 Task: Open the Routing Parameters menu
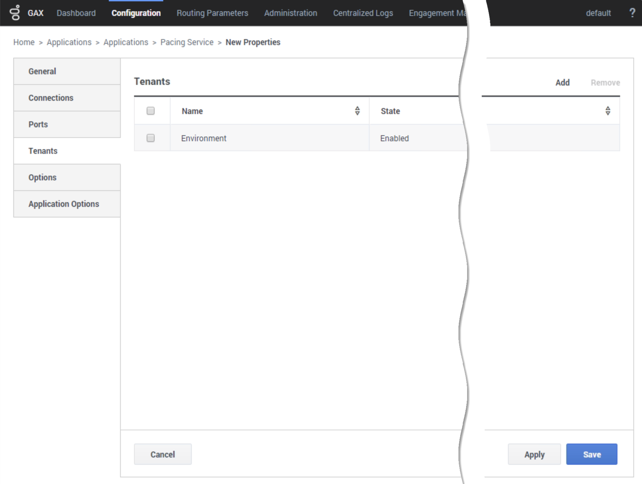point(212,13)
